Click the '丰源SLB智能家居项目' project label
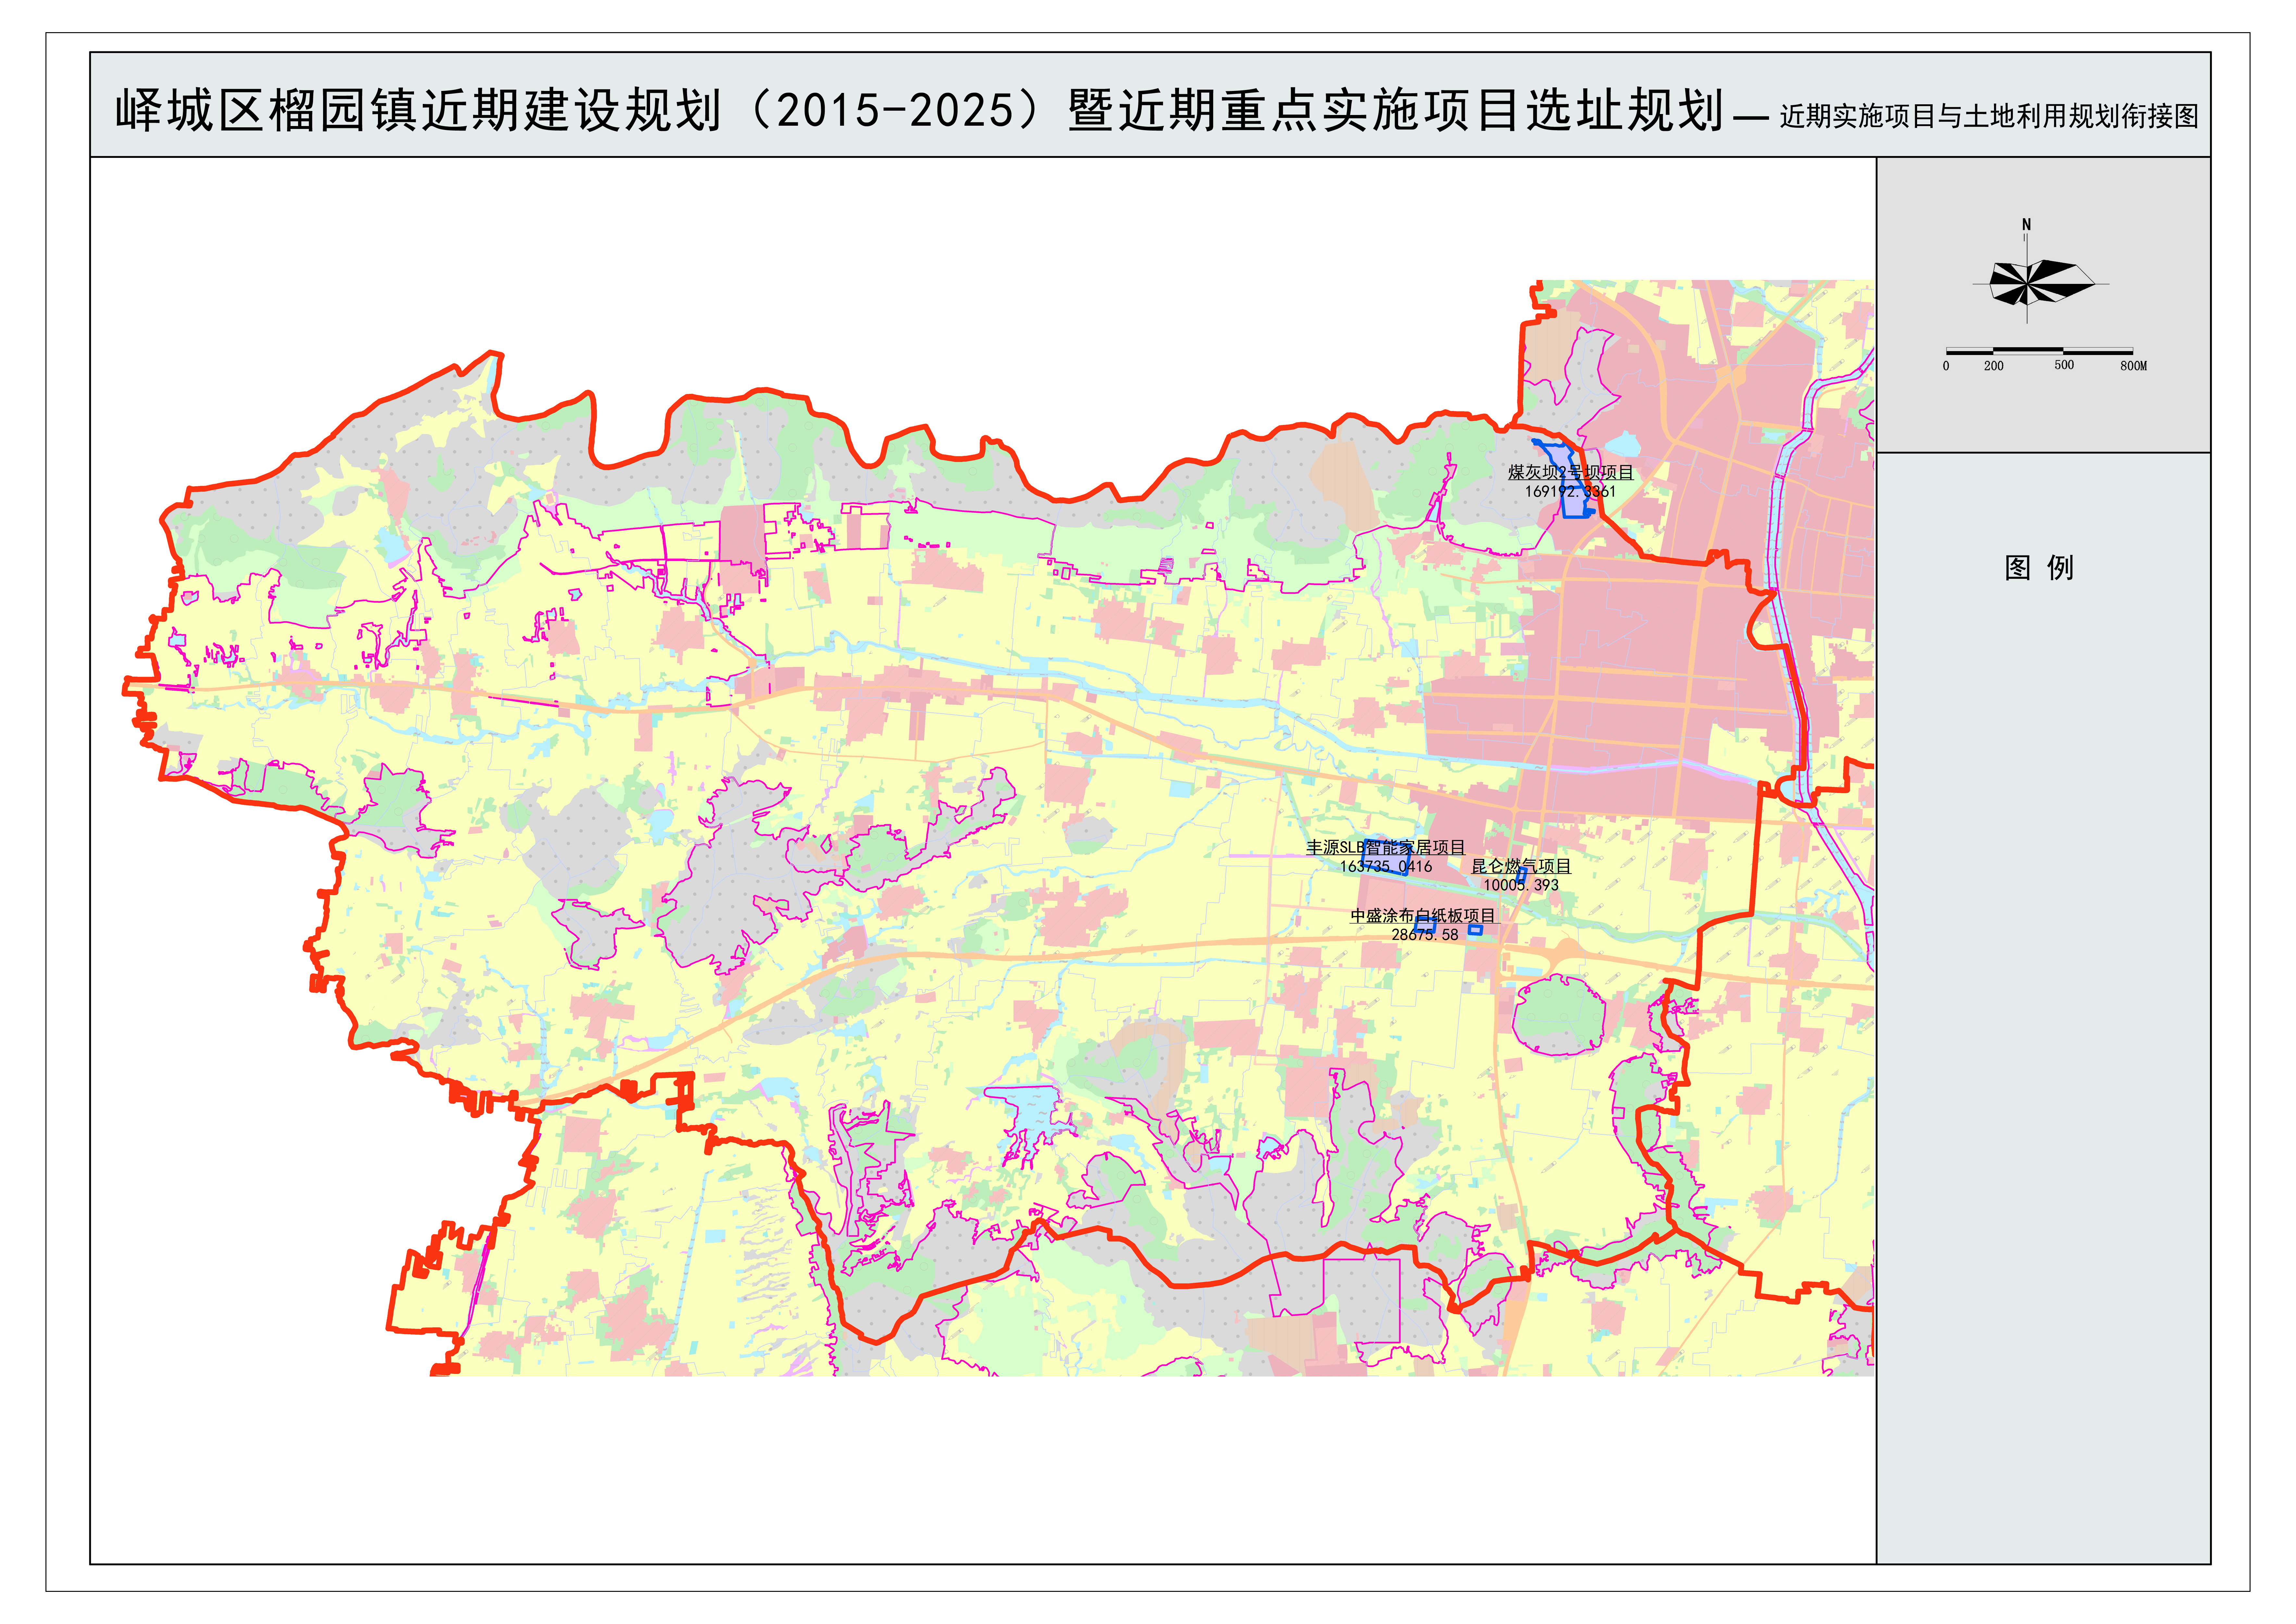 pos(1386,847)
